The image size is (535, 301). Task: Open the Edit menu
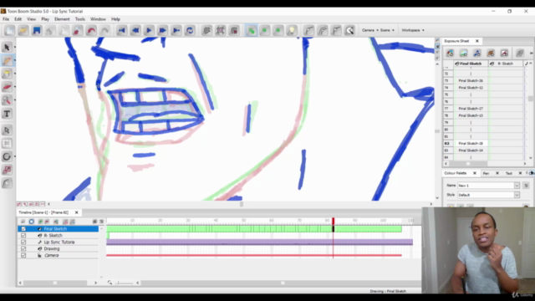click(18, 19)
